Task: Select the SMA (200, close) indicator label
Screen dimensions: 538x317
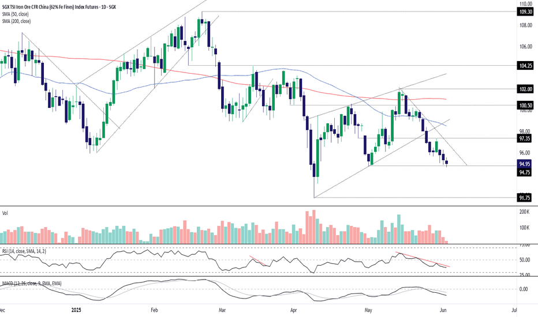Action: [17, 21]
